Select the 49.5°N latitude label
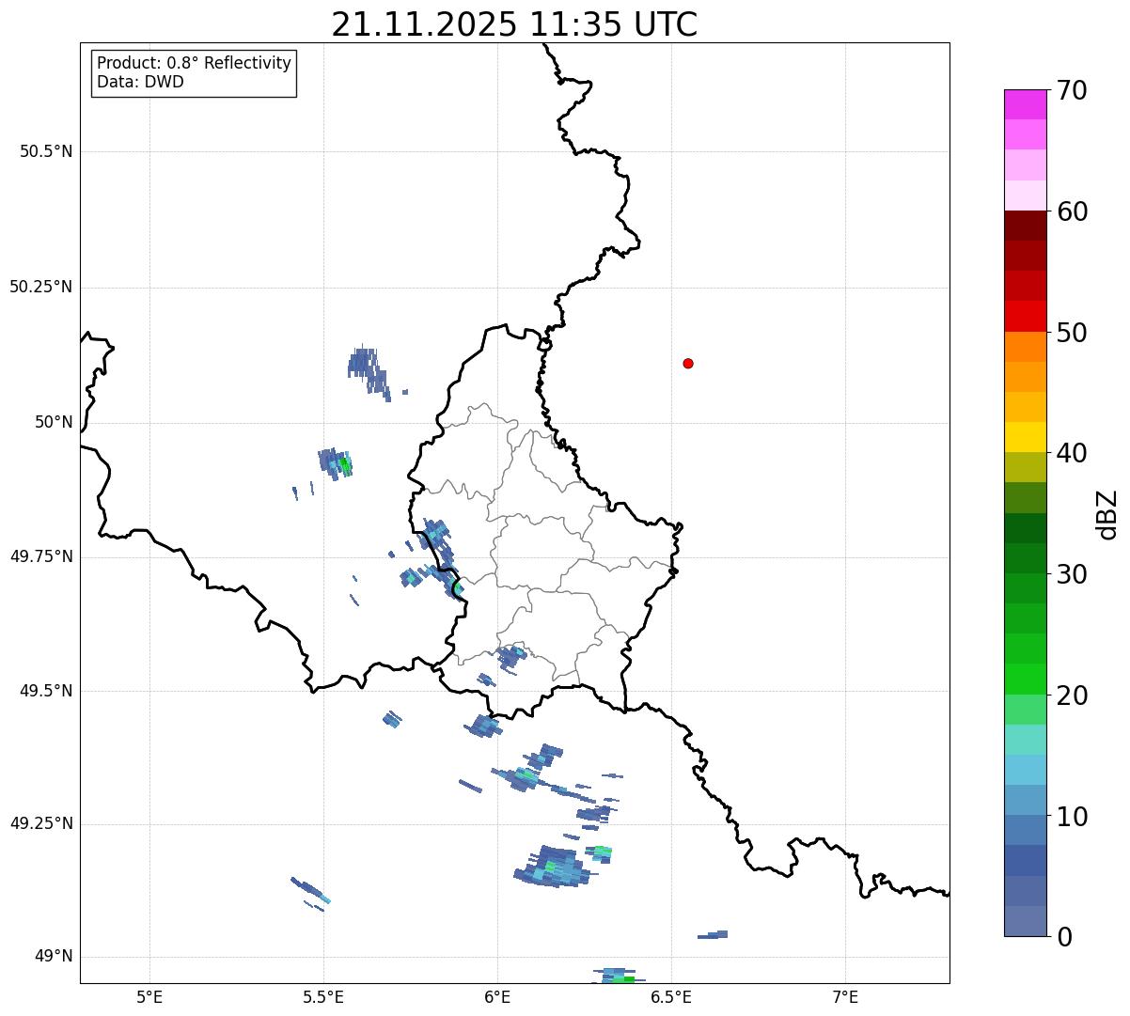1130x1016 pixels. [x=46, y=691]
